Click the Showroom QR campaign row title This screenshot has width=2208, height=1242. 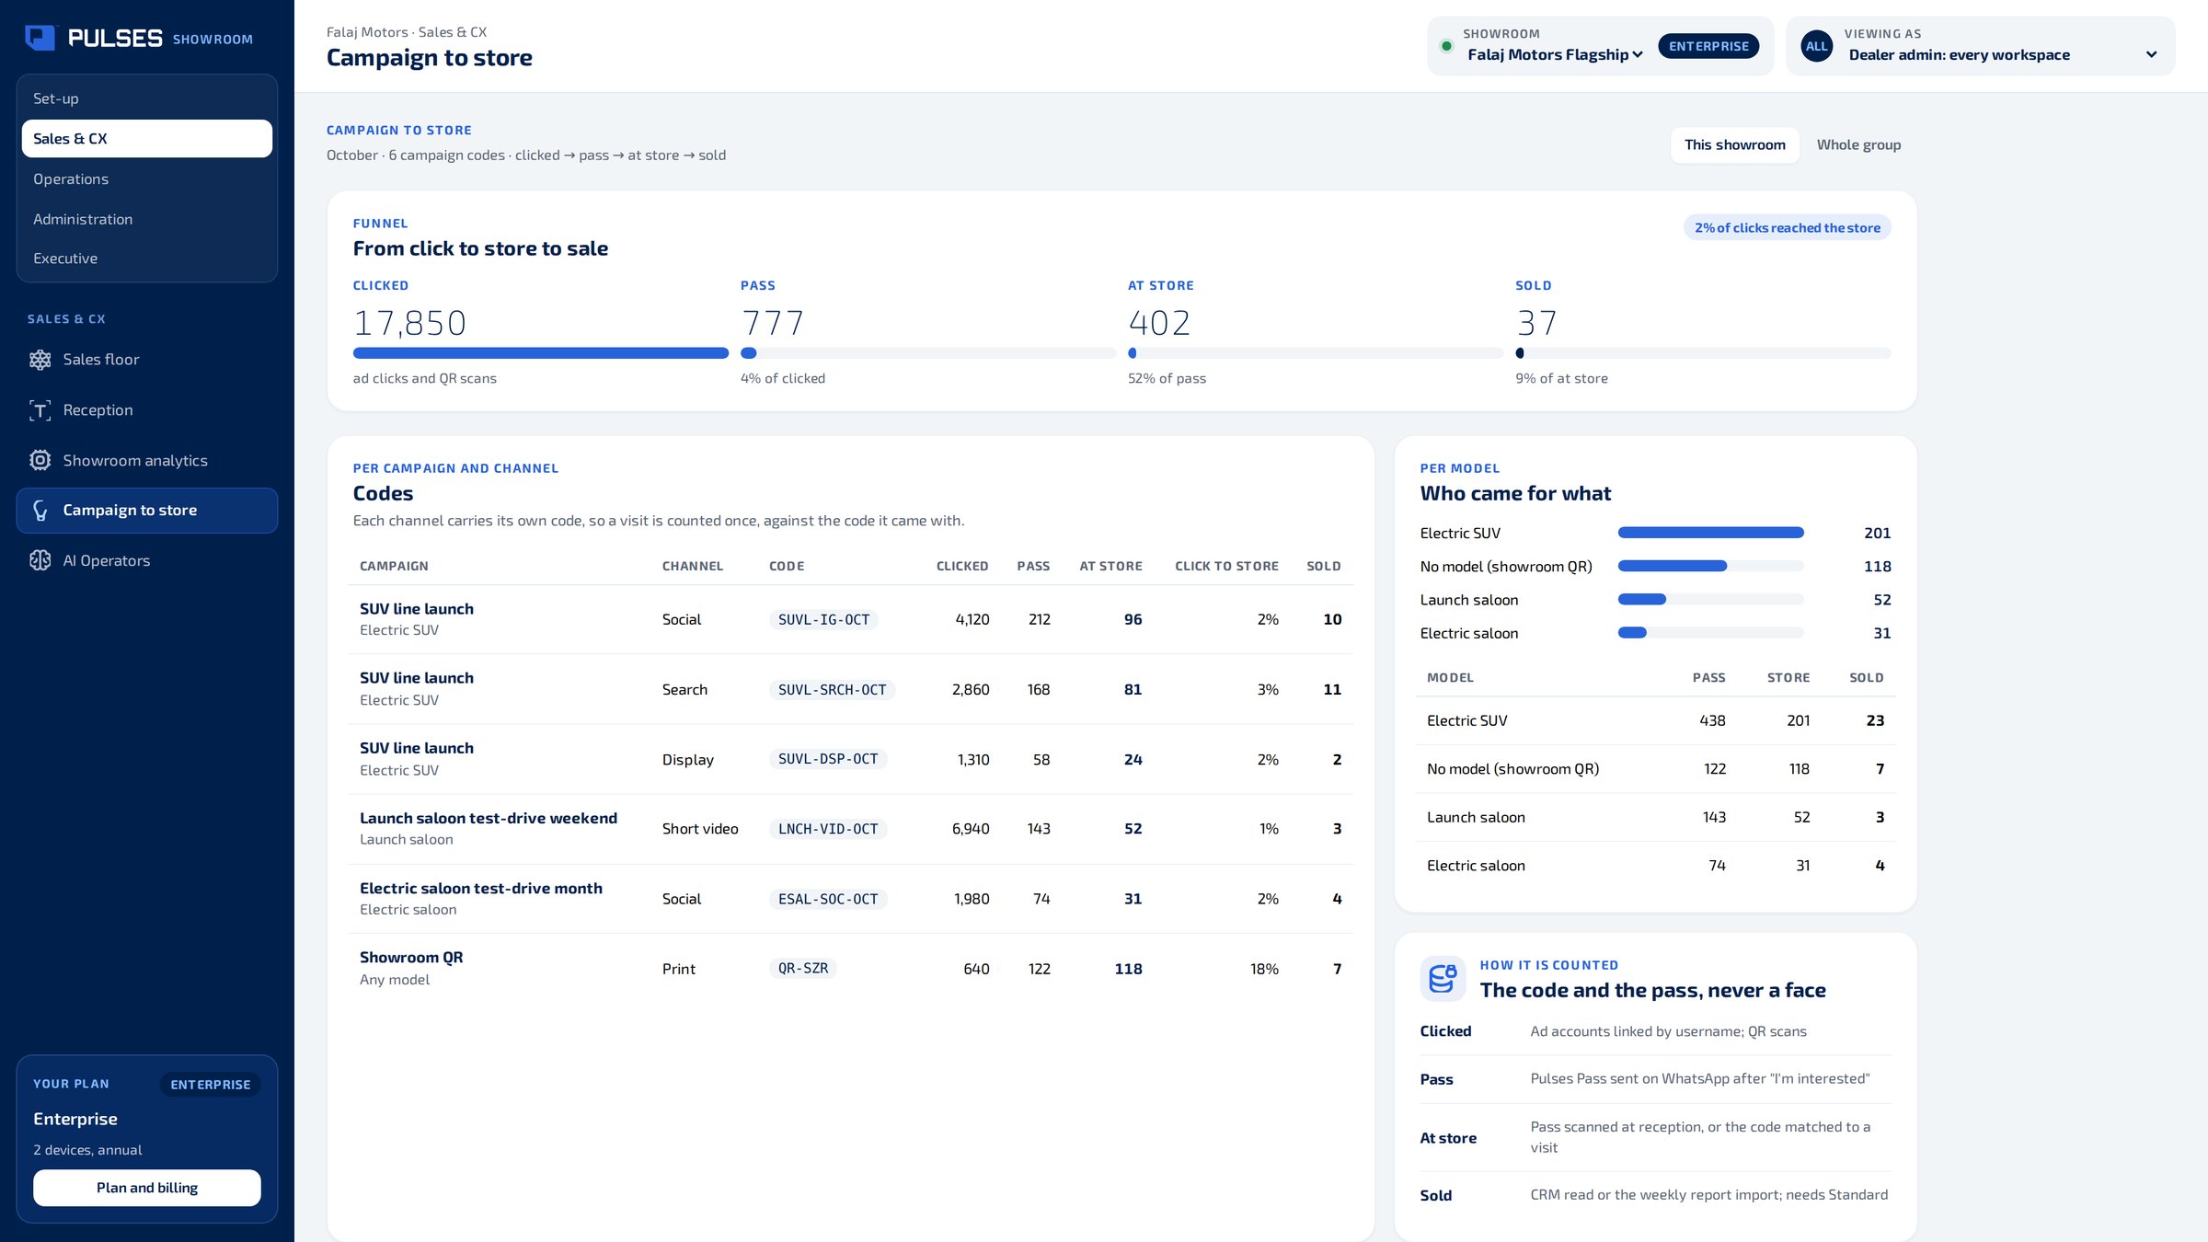click(x=411, y=957)
